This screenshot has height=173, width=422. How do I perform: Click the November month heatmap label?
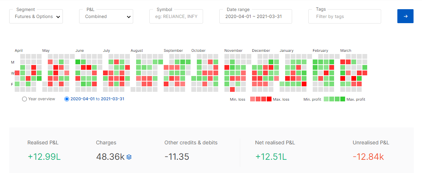[233, 50]
